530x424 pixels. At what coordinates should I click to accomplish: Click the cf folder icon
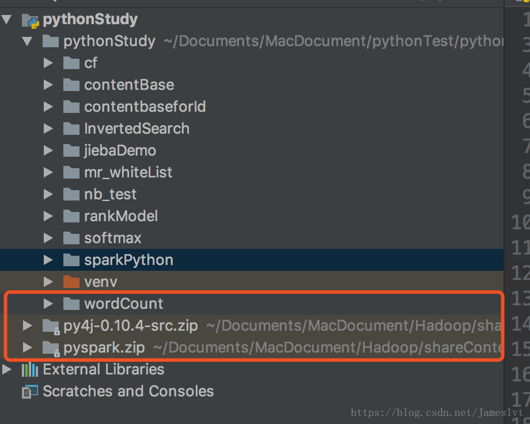[x=71, y=63]
